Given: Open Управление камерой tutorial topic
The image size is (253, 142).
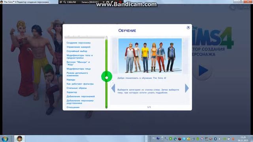Looking at the screenshot, I should click(x=78, y=47).
